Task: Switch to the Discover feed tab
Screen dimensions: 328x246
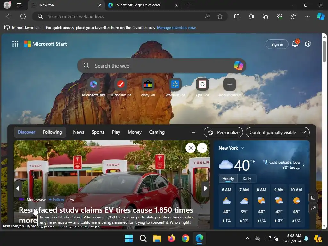Action: (x=26, y=132)
